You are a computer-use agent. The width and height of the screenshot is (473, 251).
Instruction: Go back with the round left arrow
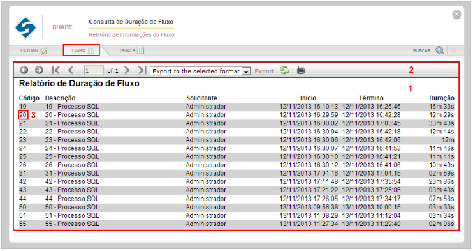(24, 70)
